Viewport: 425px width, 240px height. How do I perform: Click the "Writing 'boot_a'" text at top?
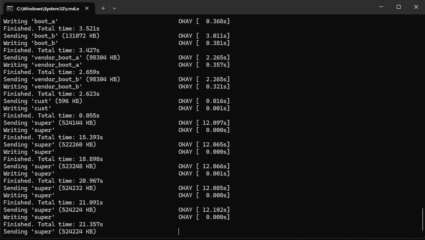(x=31, y=21)
